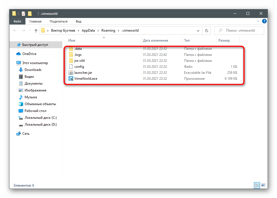
Task: Go up one folder level
Action: pyautogui.click(x=36, y=30)
